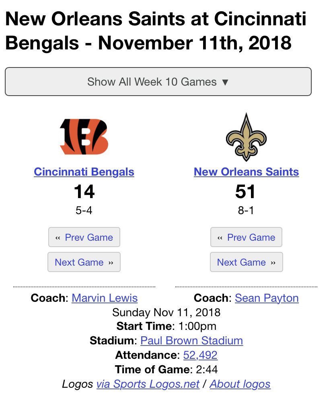The height and width of the screenshot is (403, 333).
Task: Open the About logos link
Action: tap(240, 384)
